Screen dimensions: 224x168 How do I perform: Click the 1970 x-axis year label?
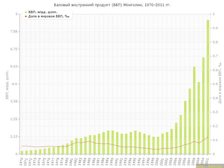21,161
